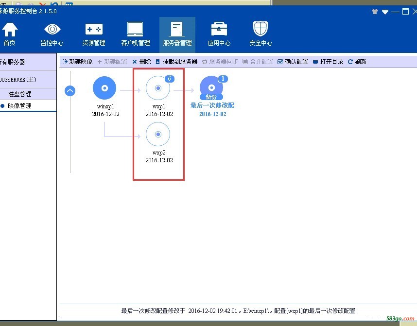Viewport: 417px width, 326px height.
Task: Select the 服务器管理 server management tab
Action: point(177,34)
